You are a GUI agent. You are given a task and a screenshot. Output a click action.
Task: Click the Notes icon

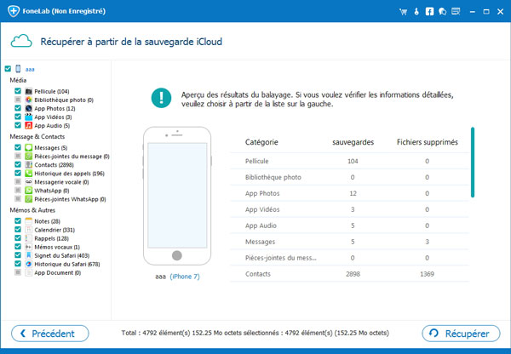29,221
